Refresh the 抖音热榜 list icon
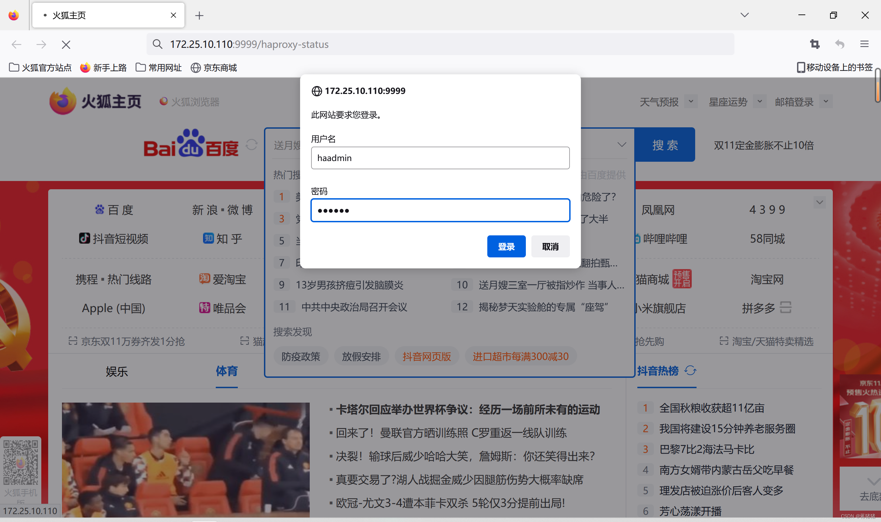This screenshot has height=522, width=881. click(690, 371)
